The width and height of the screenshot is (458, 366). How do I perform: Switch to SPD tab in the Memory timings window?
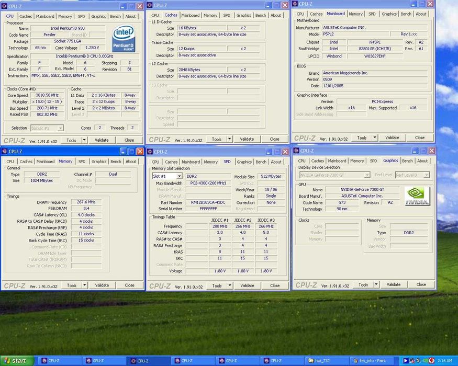coord(82,162)
